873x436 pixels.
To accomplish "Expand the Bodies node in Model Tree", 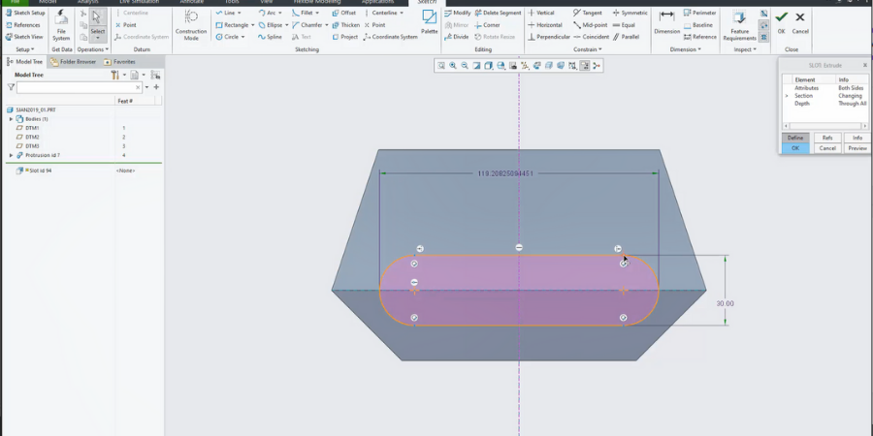I will 11,119.
